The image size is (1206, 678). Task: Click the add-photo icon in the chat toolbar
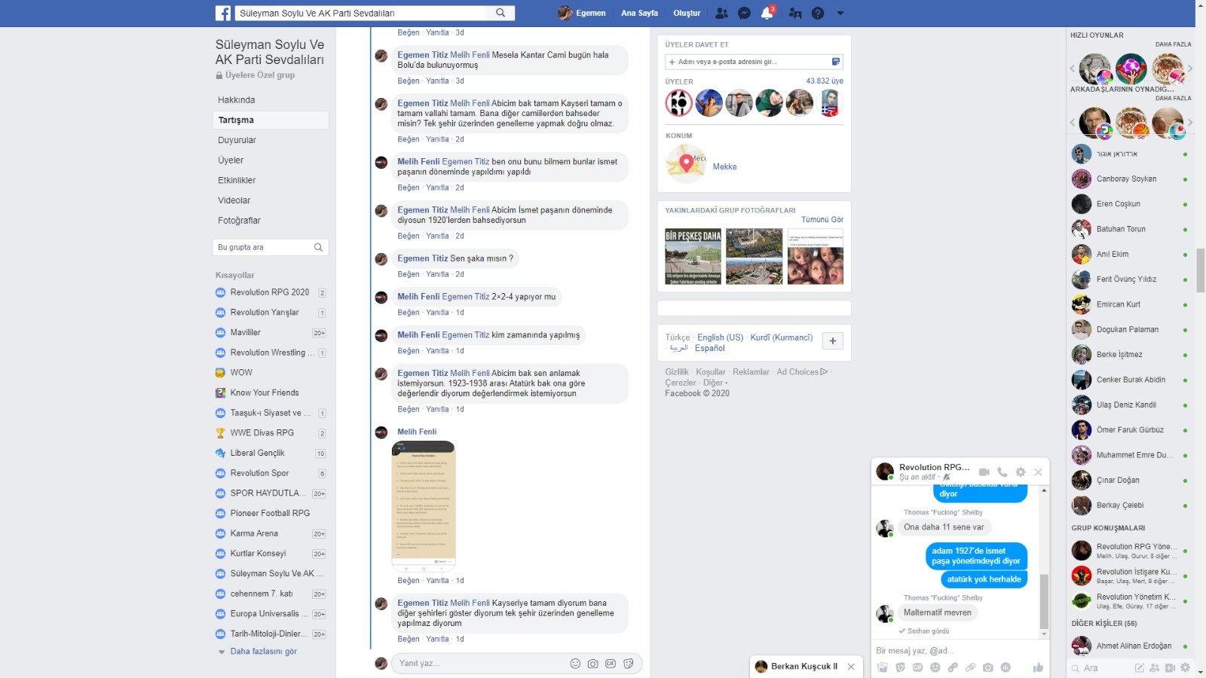(x=883, y=667)
